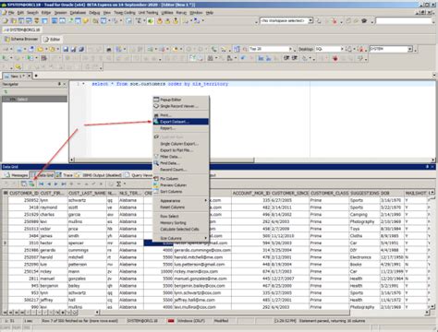Open the SYSTEM schema dropdown
This screenshot has width=438, height=332.
pyautogui.click(x=410, y=49)
